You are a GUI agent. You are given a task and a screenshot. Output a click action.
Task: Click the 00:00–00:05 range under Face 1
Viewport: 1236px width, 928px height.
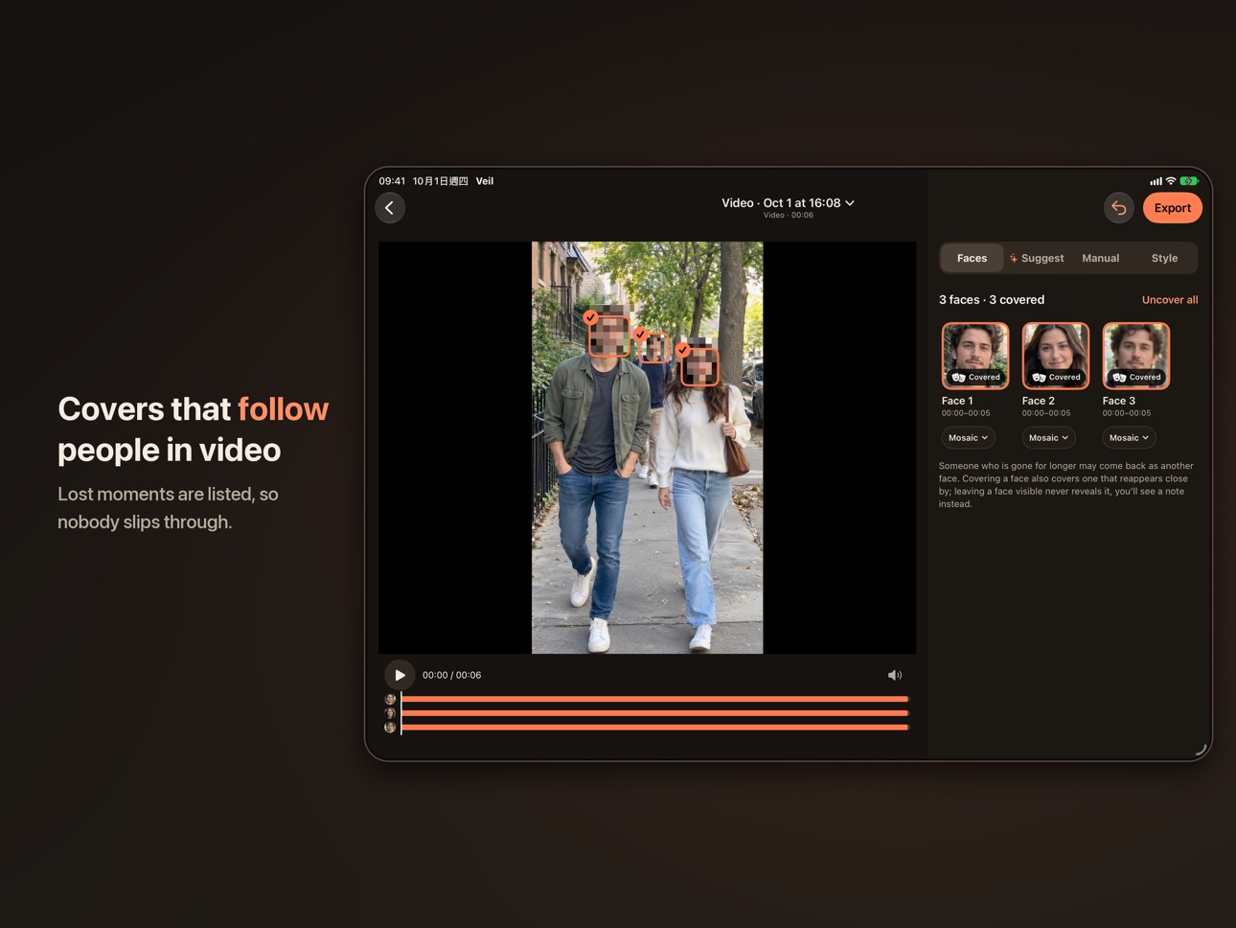pos(966,413)
